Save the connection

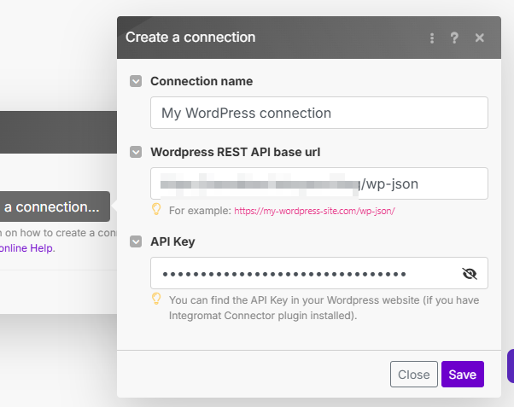(x=463, y=375)
